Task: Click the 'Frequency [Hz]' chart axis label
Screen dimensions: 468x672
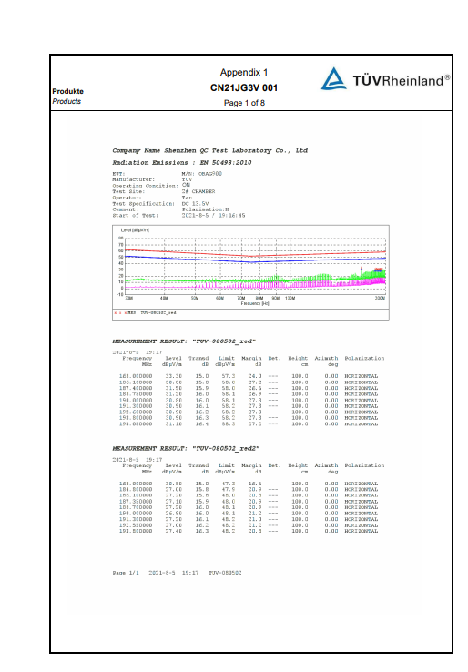Action: [x=255, y=303]
